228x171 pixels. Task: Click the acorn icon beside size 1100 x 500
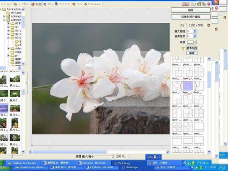(208, 25)
